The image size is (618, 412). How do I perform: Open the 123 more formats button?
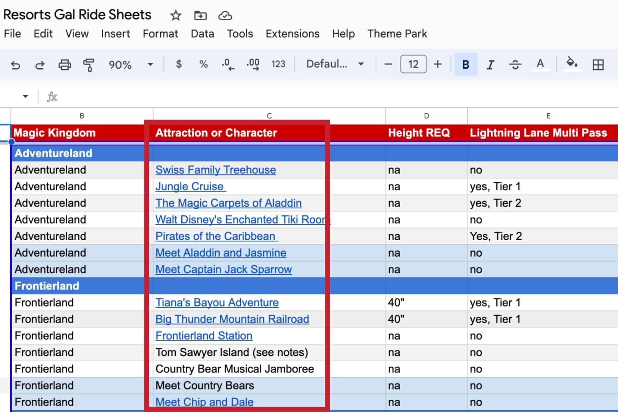click(x=278, y=64)
